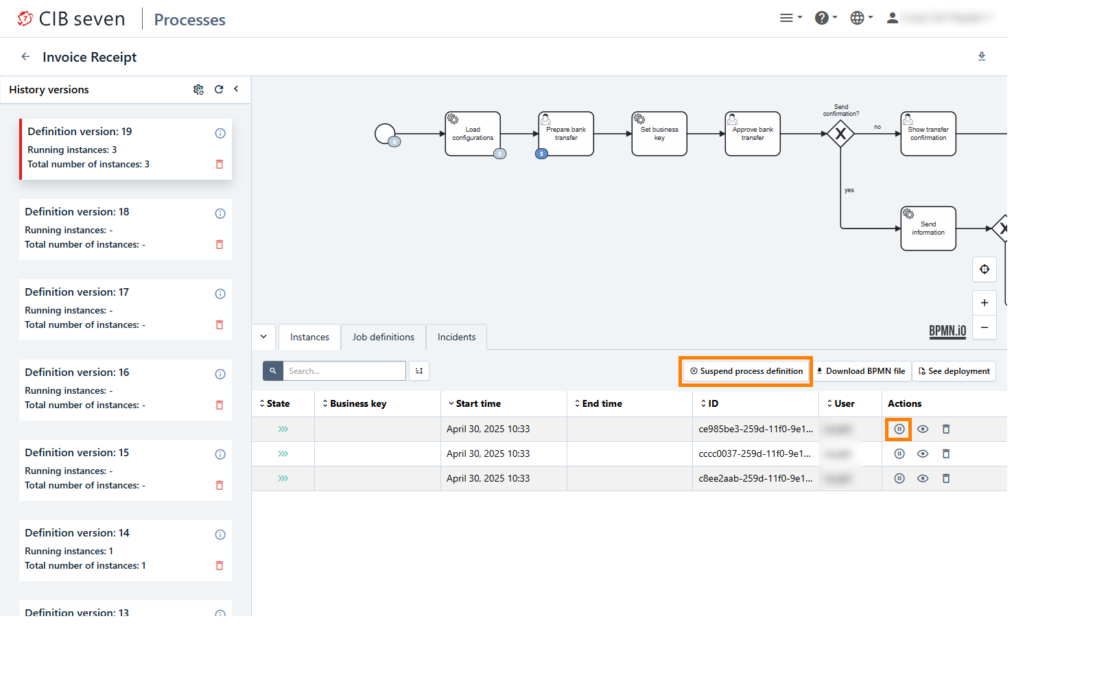Show info for Definition version 18
Viewport: 1119px width, 684px height.
220,213
